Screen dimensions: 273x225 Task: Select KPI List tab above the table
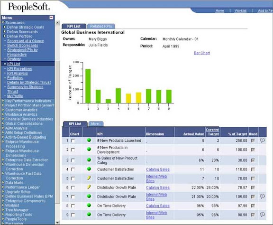point(75,124)
